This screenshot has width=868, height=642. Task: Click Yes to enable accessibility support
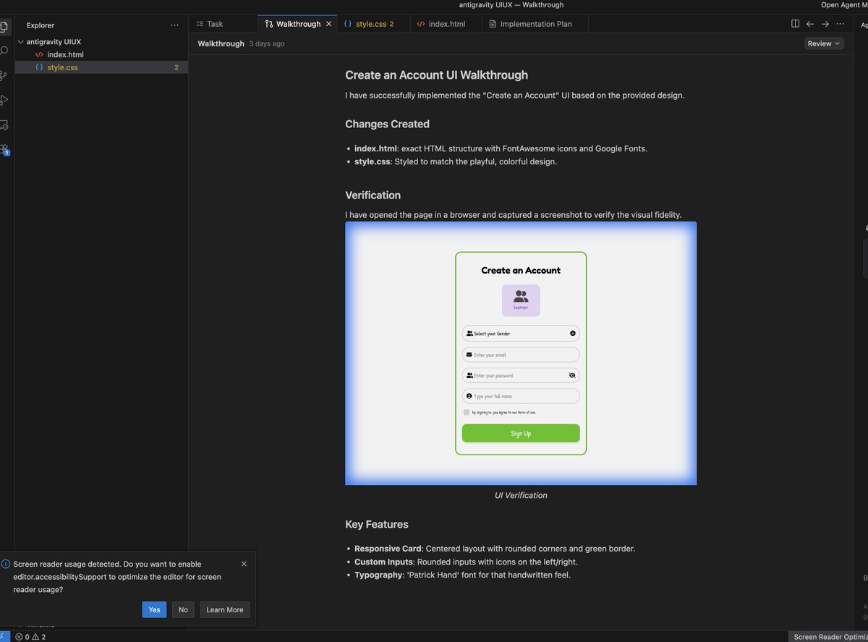click(x=154, y=609)
